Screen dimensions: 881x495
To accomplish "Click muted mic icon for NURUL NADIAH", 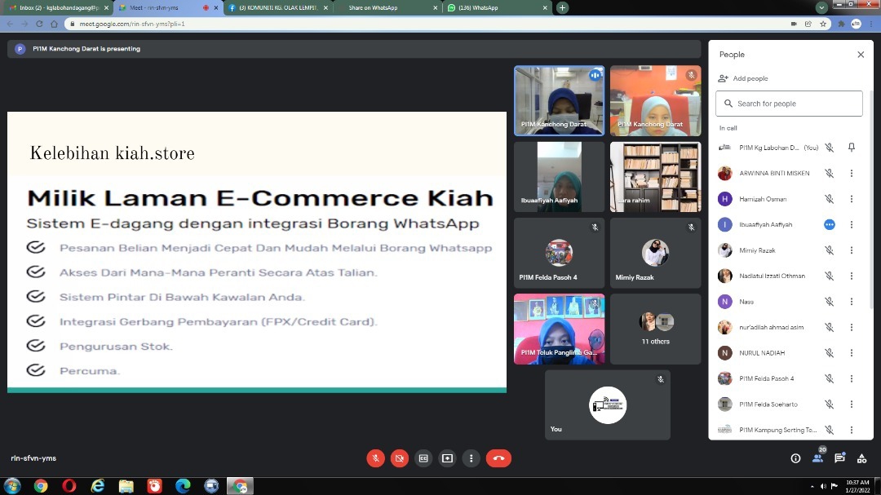I will tap(830, 353).
